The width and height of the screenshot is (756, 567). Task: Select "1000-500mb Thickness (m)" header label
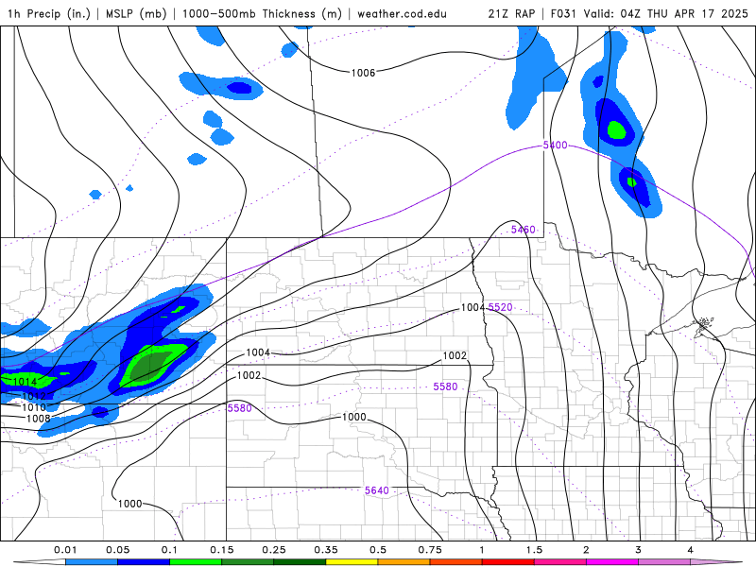262,13
